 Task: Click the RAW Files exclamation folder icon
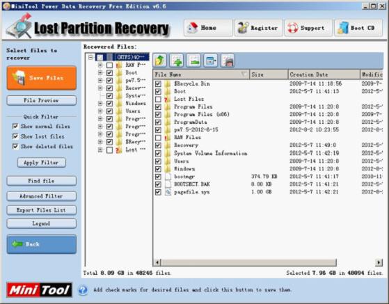[168, 138]
